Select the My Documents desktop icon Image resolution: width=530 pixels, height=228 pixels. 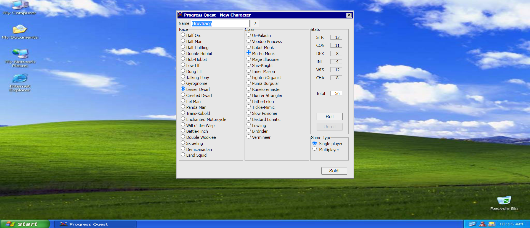point(20,32)
